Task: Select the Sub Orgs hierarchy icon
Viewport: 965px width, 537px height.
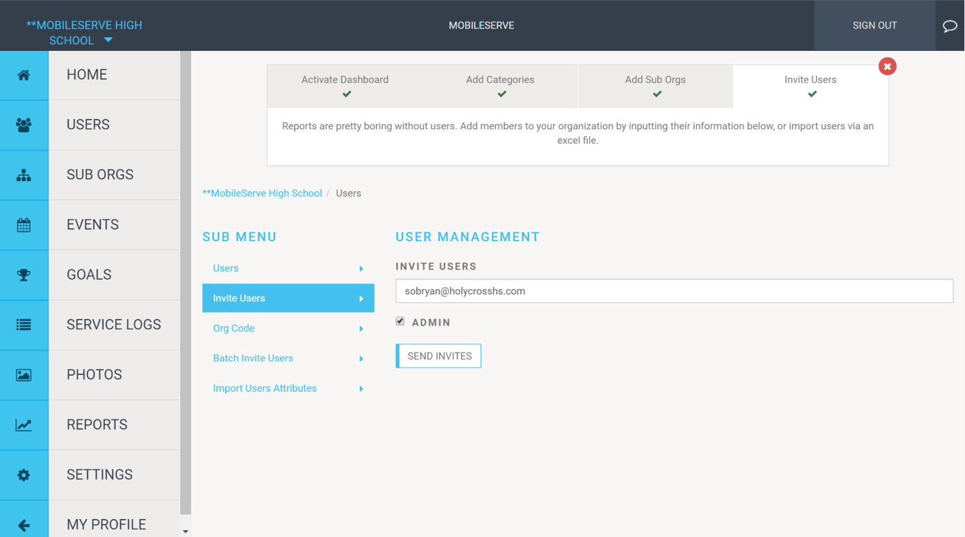Action: pyautogui.click(x=24, y=175)
